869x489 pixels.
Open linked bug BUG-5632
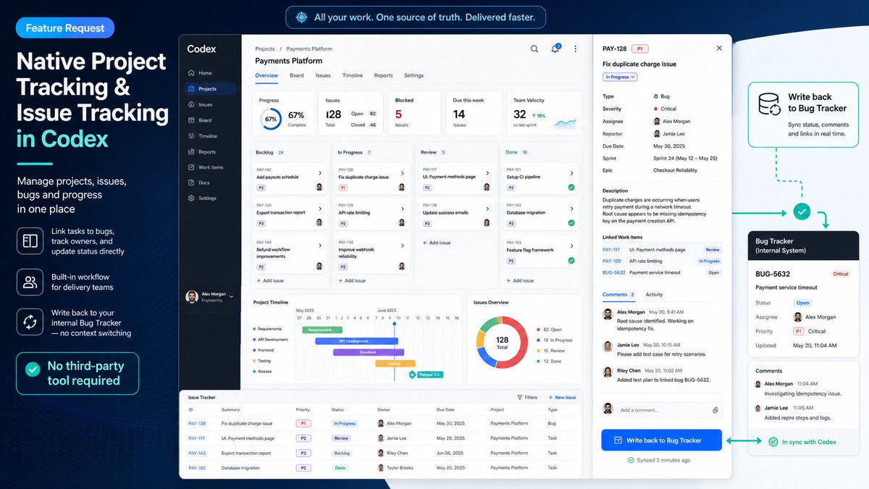point(614,272)
